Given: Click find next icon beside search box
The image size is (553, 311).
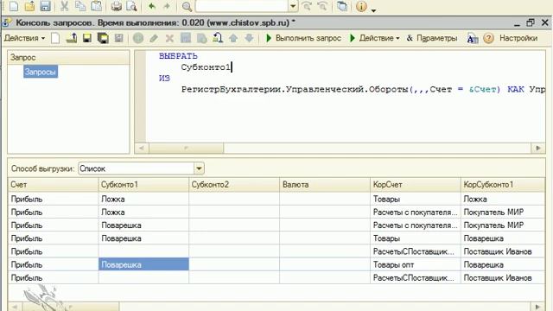Looking at the screenshot, I should pyautogui.click(x=308, y=6).
